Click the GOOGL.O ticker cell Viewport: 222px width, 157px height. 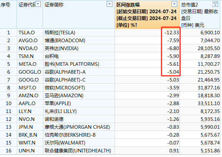tap(30, 72)
